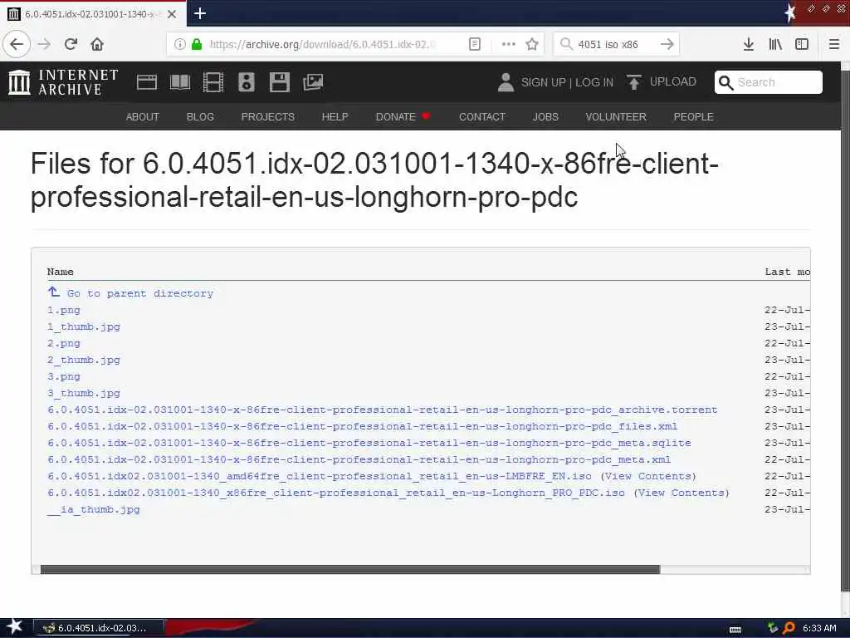
Task: Go back to the previous page
Action: click(x=17, y=44)
